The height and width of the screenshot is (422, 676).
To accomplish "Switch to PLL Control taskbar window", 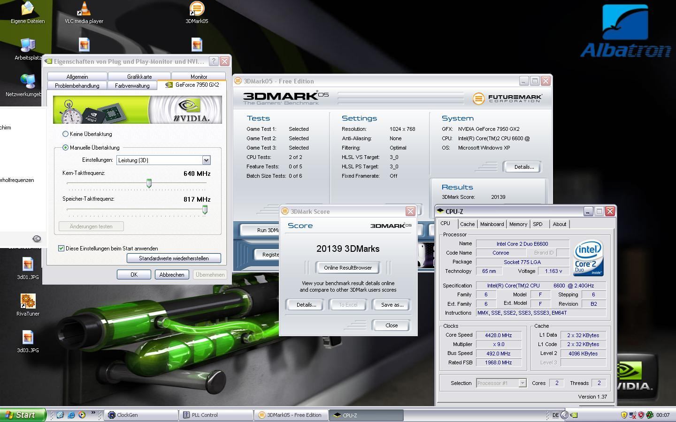I will point(216,415).
